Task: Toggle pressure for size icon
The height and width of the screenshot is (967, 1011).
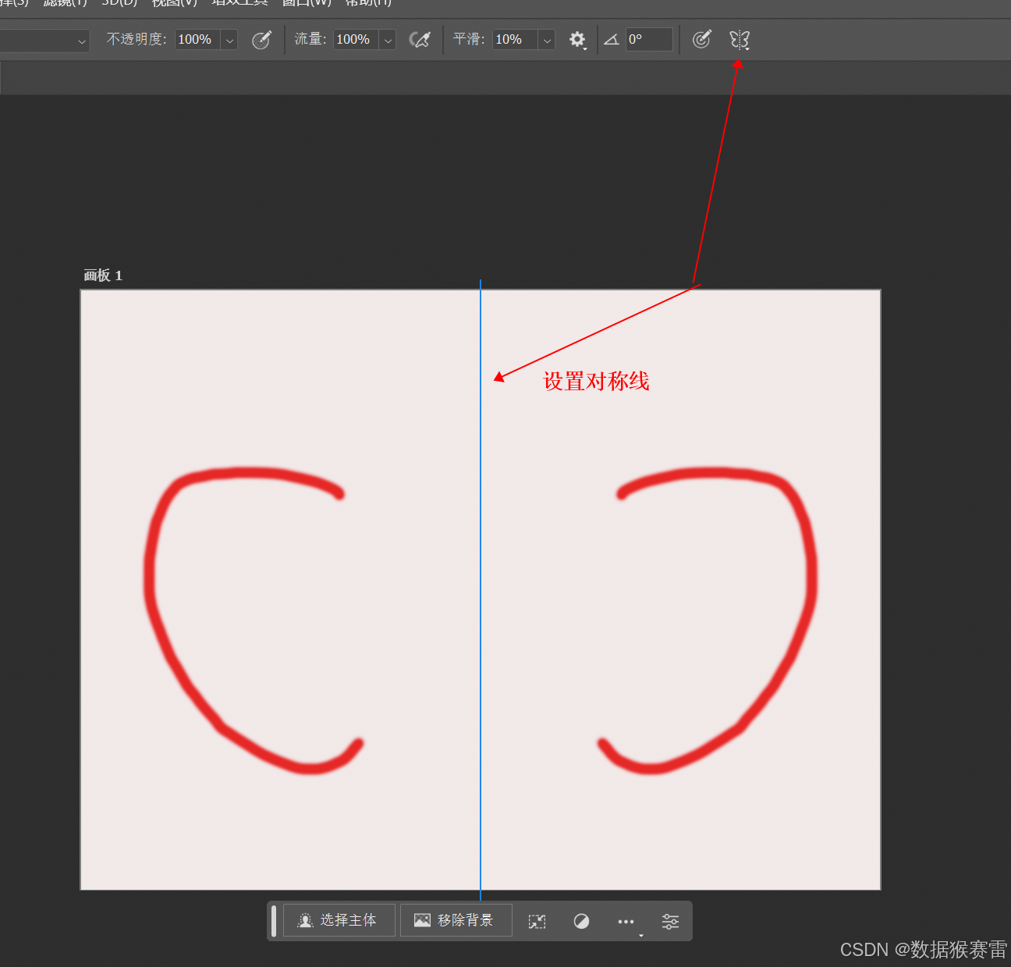Action: [x=702, y=39]
